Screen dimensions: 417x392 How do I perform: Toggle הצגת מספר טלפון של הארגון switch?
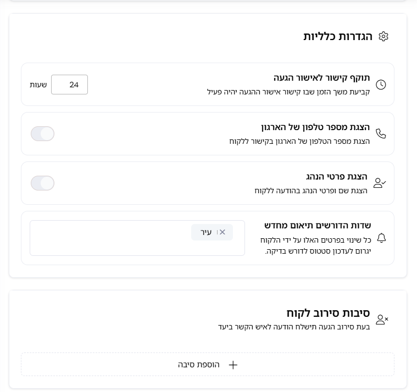tap(42, 134)
